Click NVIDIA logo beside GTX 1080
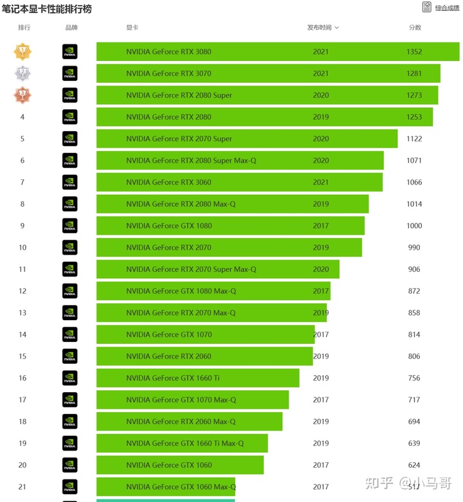The image size is (463, 502). [x=69, y=226]
